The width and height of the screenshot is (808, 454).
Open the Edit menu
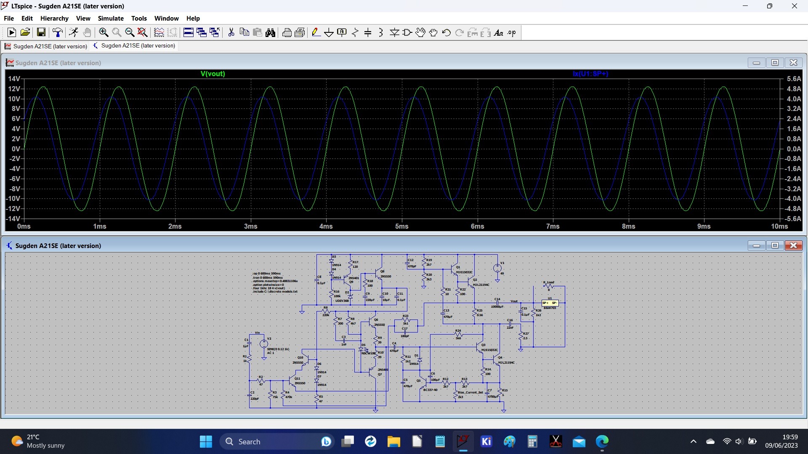click(x=27, y=18)
